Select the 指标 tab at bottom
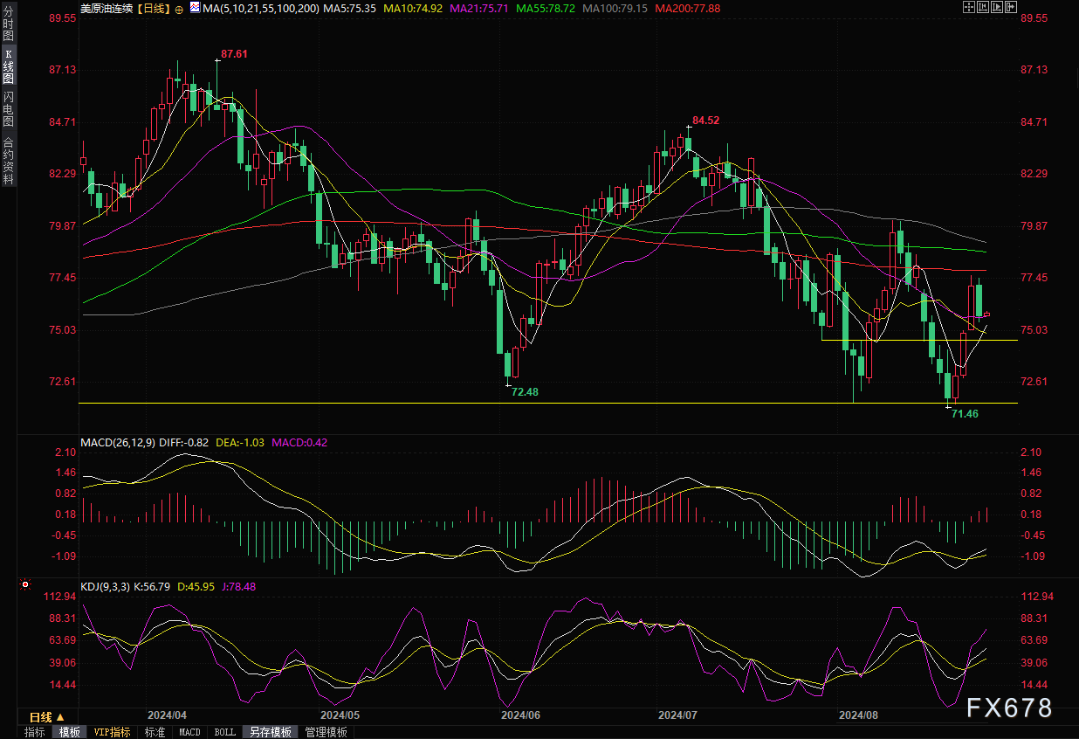1079x739 pixels. click(x=35, y=732)
